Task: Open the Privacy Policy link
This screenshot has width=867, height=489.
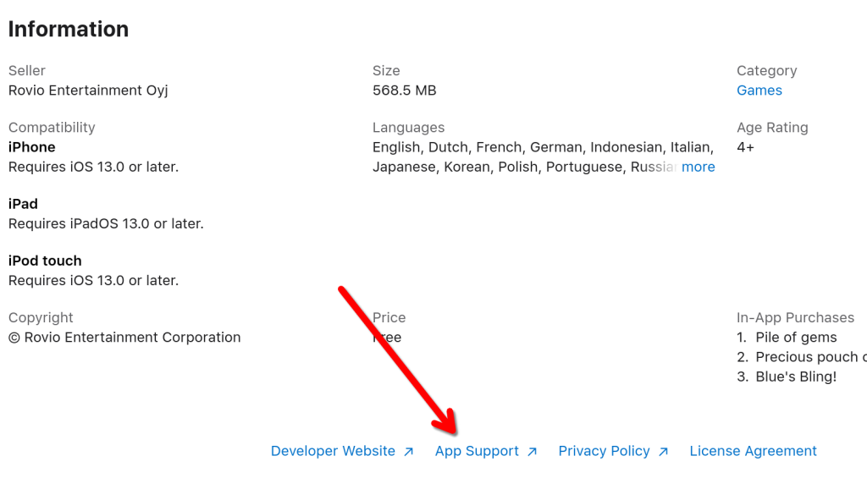Action: click(604, 451)
